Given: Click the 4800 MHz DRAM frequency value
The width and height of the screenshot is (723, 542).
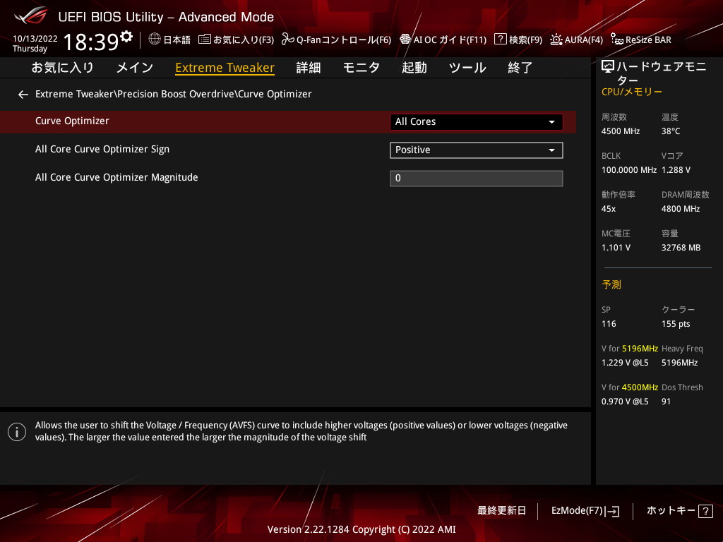Looking at the screenshot, I should click(681, 209).
